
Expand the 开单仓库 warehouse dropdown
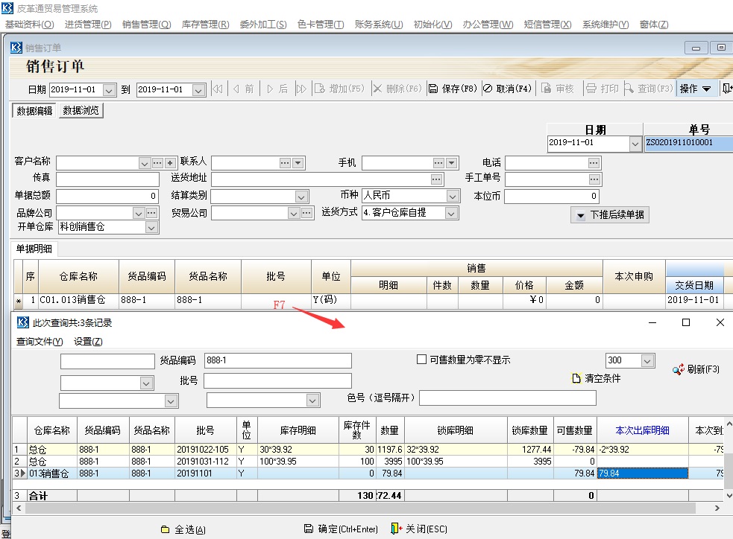(x=151, y=227)
